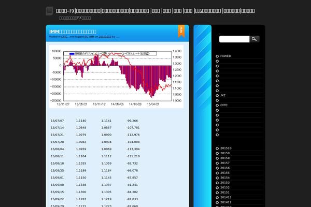Open the 20151 archive link
This screenshot has width=311, height=207.
[225, 193]
